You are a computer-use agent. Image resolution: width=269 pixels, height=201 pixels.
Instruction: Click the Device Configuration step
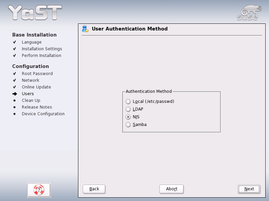pyautogui.click(x=43, y=114)
